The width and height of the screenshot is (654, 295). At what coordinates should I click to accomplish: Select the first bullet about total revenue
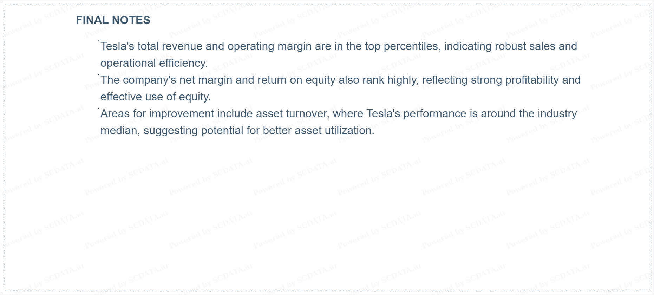[339, 54]
